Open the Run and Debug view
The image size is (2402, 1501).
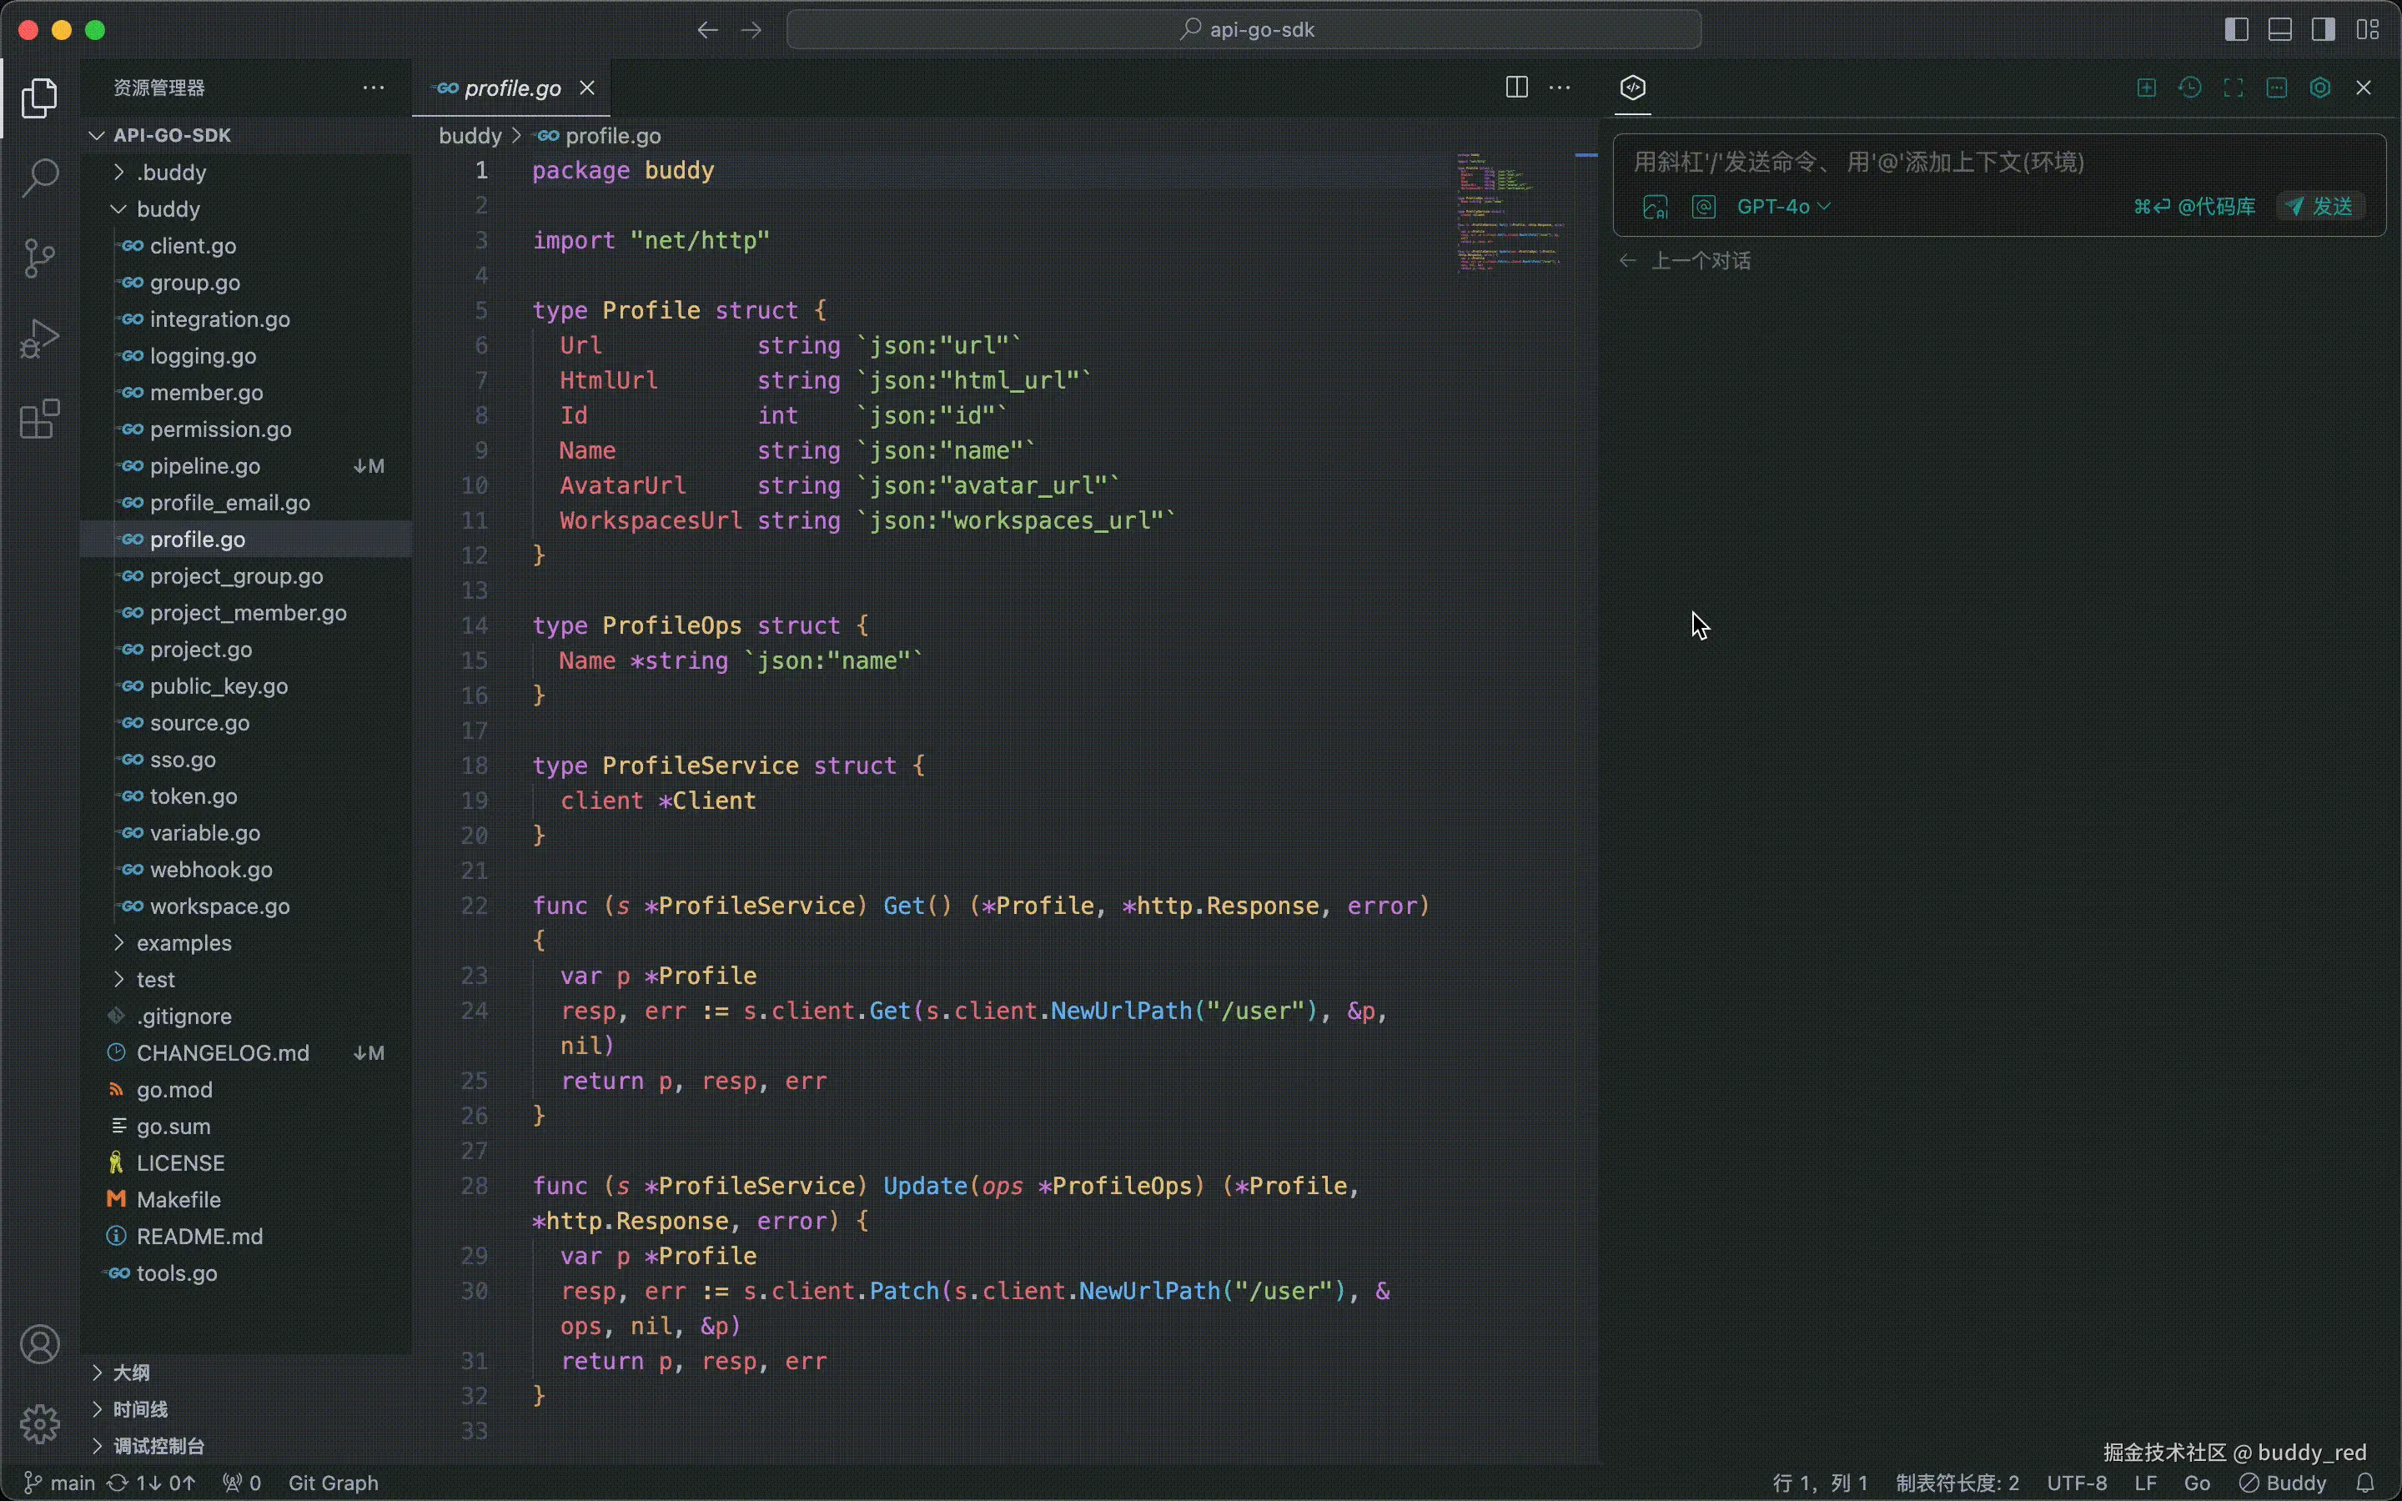pos(40,338)
